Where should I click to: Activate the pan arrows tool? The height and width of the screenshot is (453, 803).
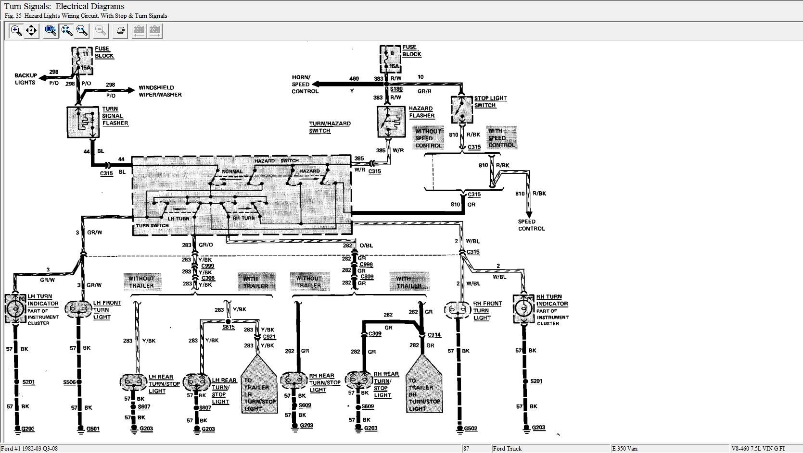pyautogui.click(x=32, y=31)
